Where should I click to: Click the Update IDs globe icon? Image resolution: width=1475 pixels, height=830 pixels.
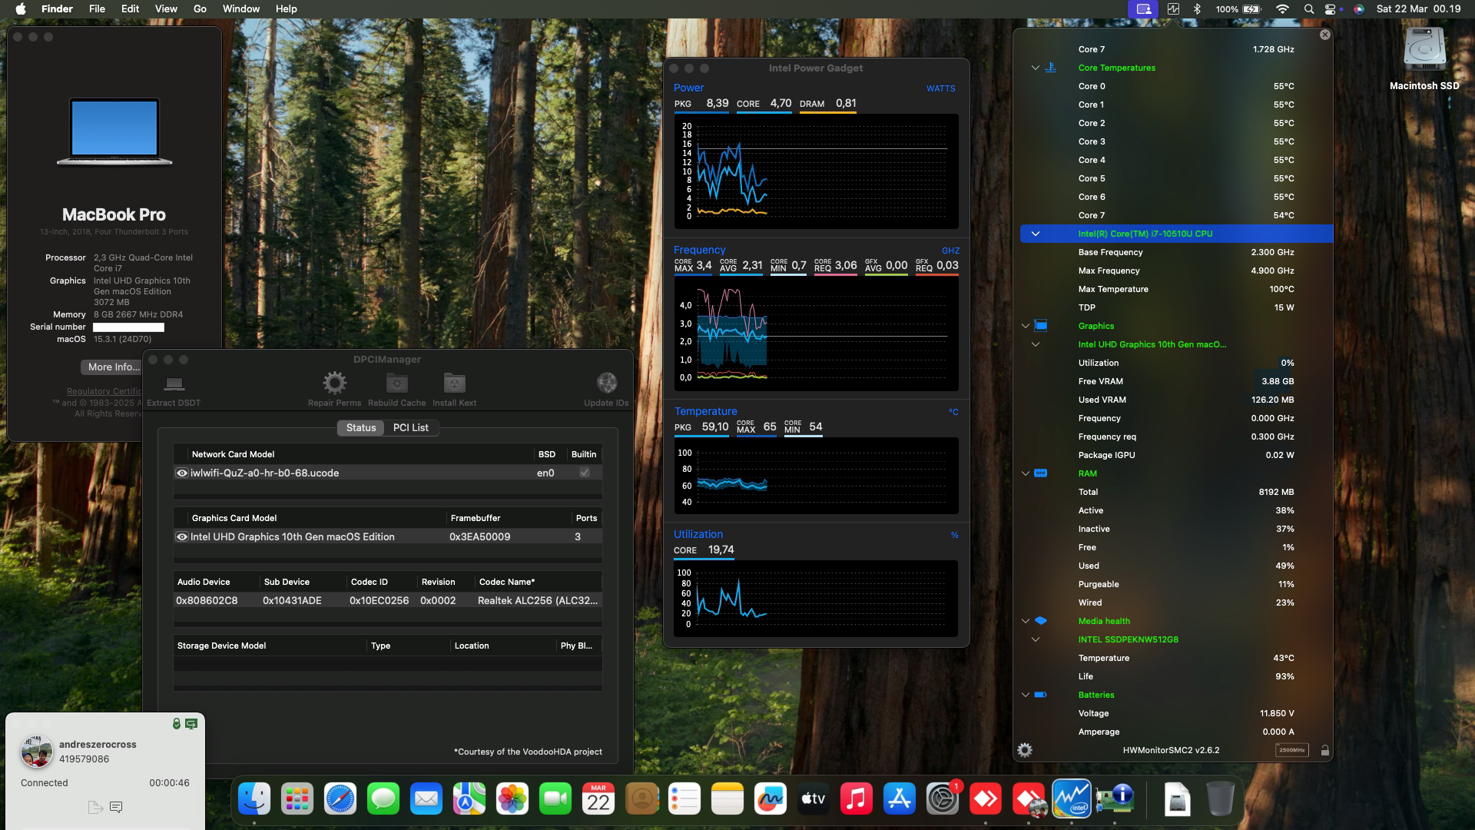607,383
